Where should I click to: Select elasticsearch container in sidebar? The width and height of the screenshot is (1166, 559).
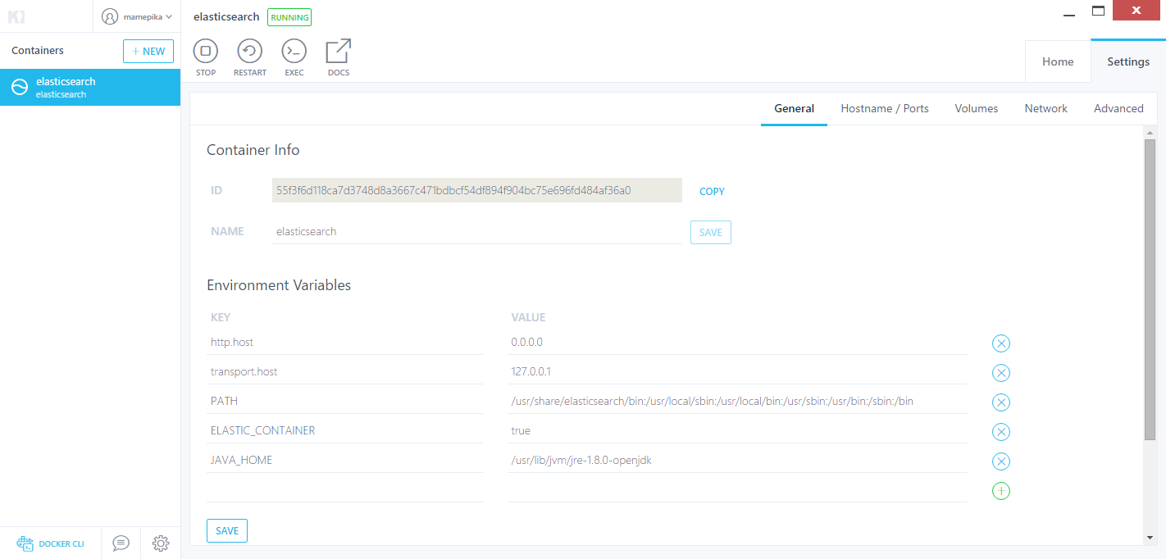coord(90,87)
